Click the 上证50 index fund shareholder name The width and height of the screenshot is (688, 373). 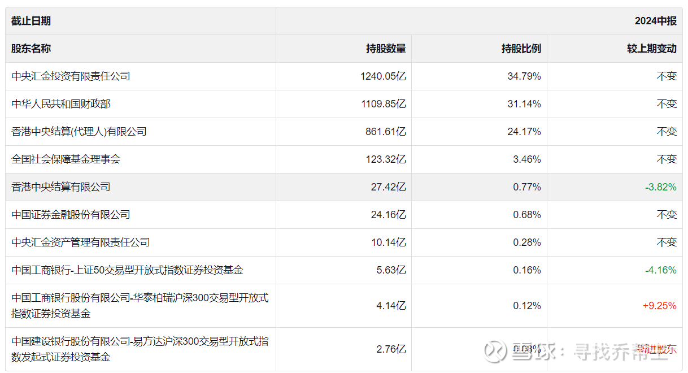[127, 270]
